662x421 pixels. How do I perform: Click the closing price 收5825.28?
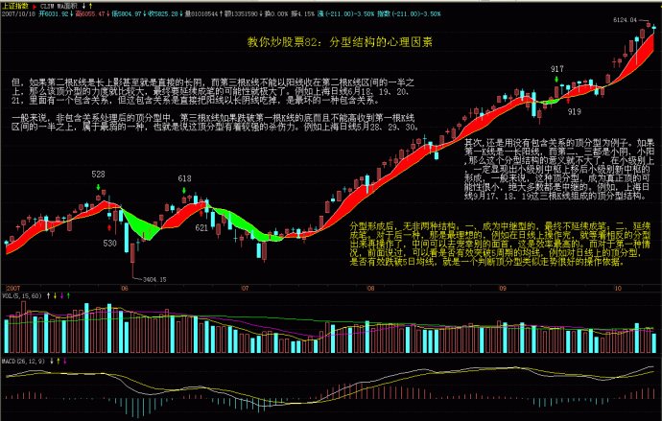(x=163, y=14)
